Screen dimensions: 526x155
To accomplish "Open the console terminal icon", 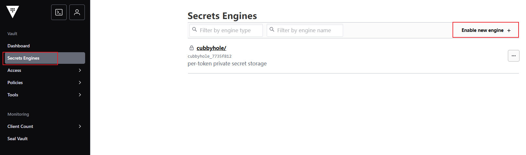I will (59, 12).
